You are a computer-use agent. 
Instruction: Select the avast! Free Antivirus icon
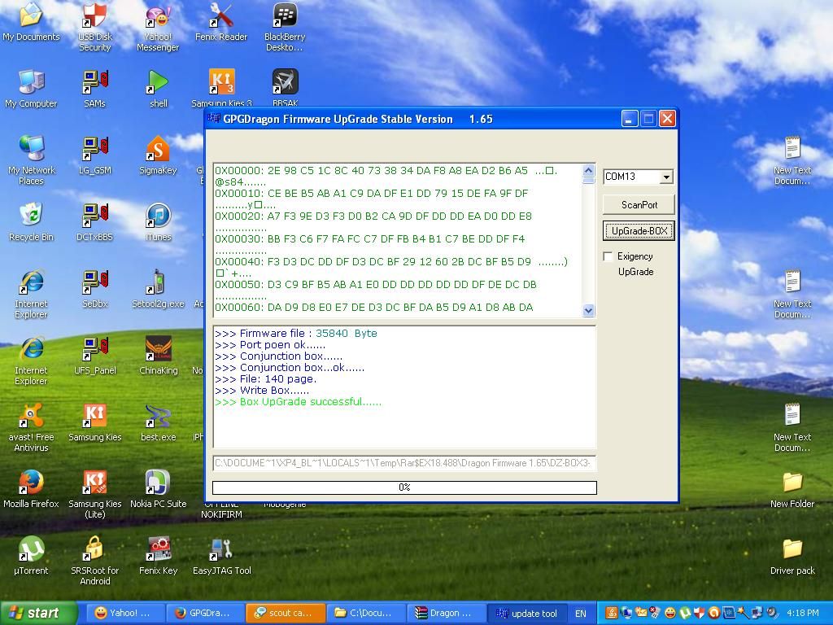coord(31,427)
